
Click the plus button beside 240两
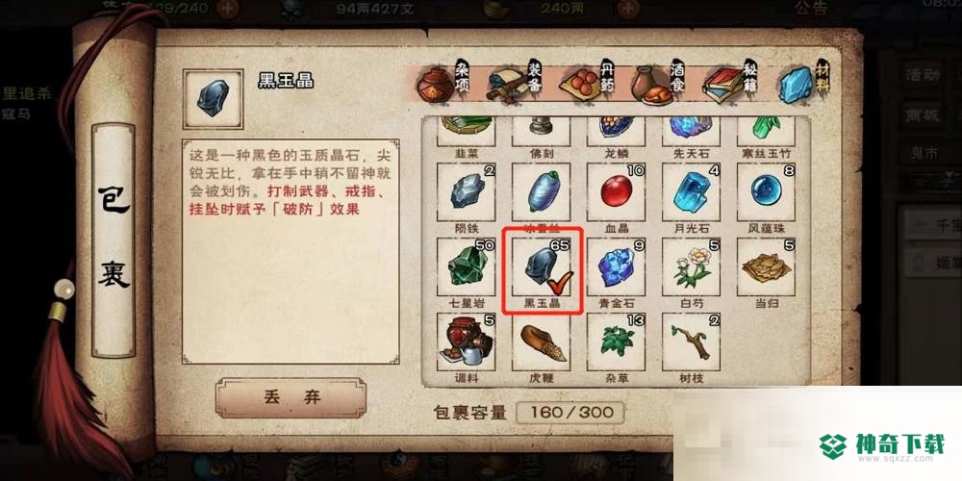tap(629, 8)
